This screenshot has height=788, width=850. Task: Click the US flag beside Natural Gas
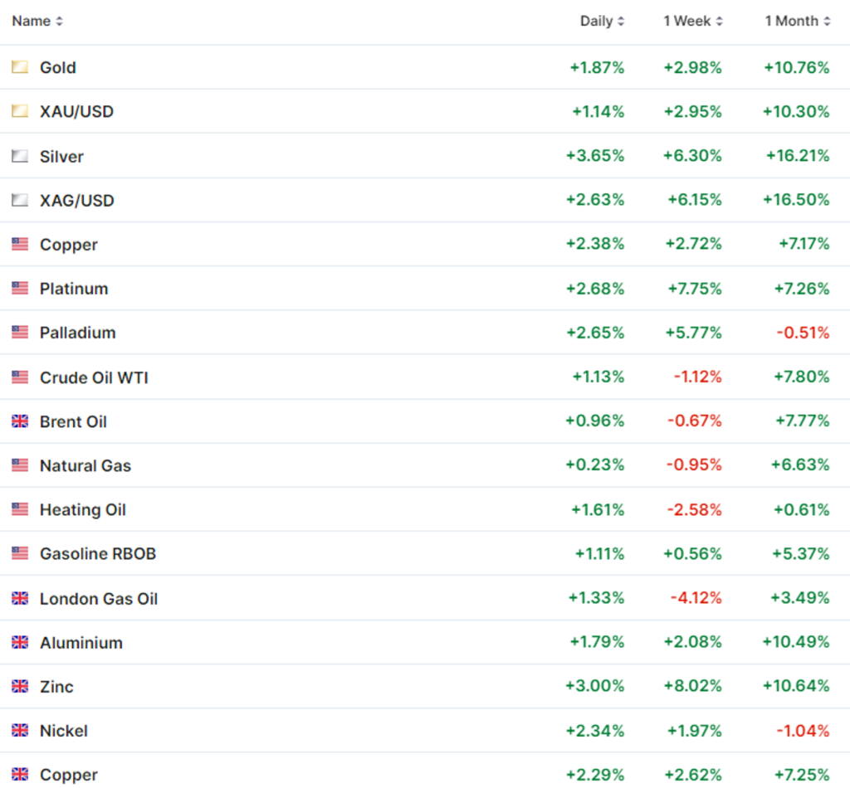(x=20, y=465)
